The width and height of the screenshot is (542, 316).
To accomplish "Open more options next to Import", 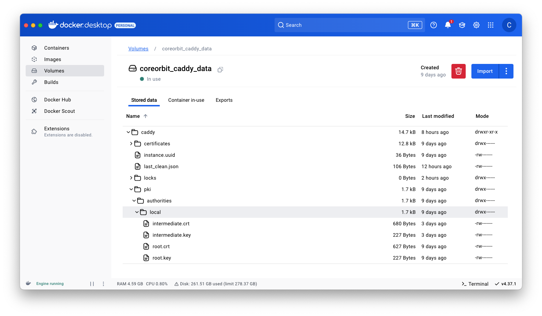I will (x=506, y=71).
